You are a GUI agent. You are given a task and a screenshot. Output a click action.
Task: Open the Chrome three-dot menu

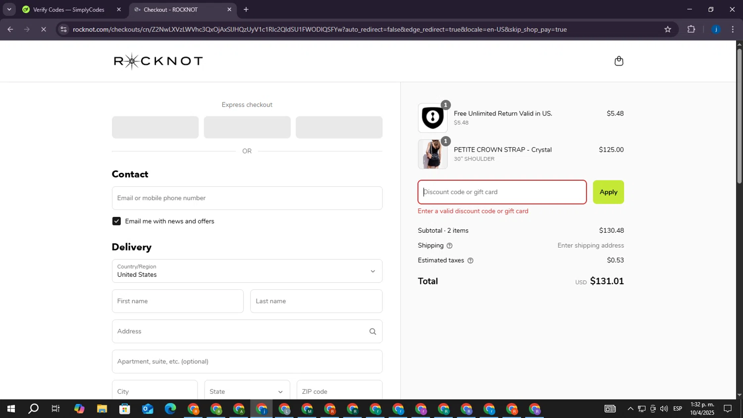(x=733, y=29)
